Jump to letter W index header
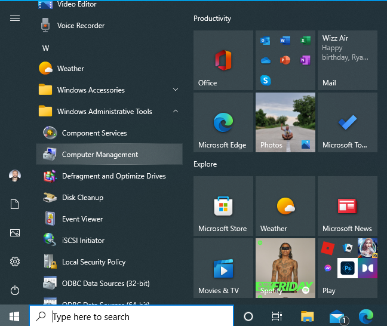387x326 pixels. 45,48
